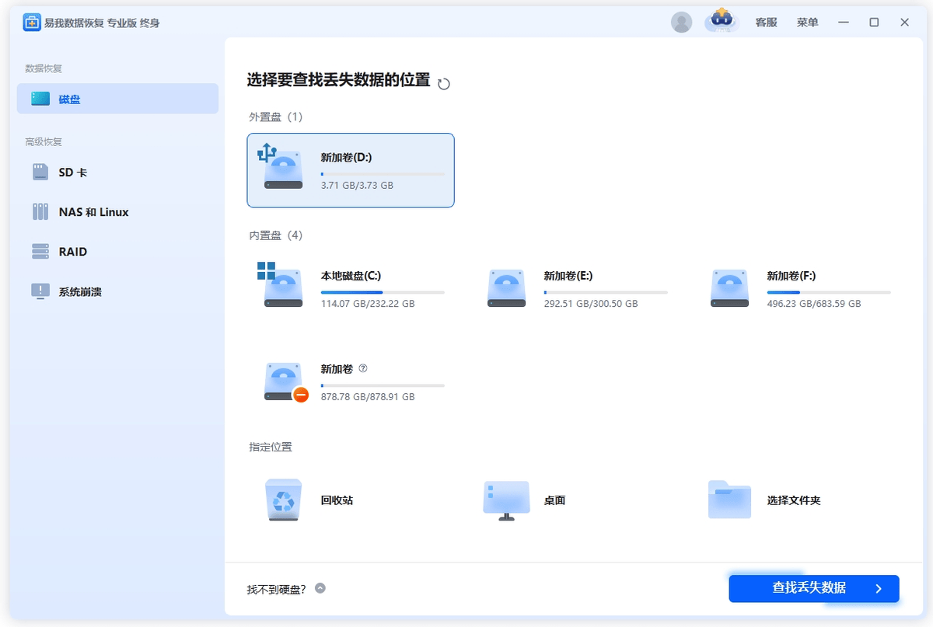
Task: Maximize the data recovery window
Action: (x=874, y=23)
